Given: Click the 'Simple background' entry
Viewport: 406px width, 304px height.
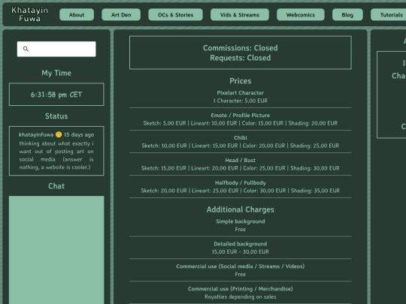Looking at the screenshot, I should [x=241, y=221].
